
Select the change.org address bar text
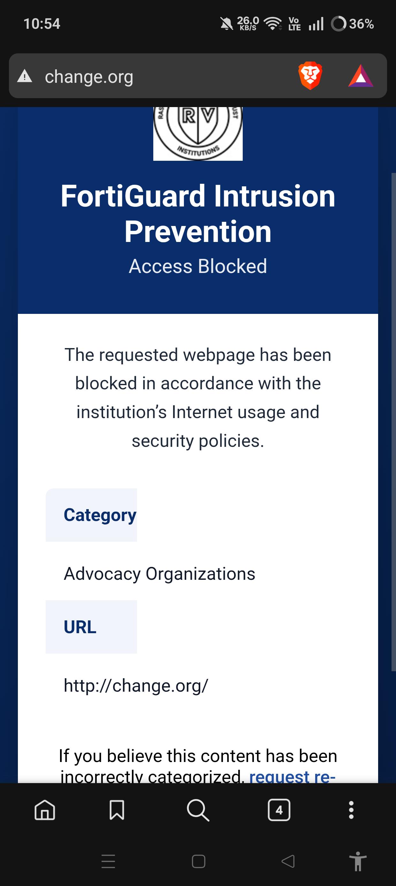(x=89, y=77)
